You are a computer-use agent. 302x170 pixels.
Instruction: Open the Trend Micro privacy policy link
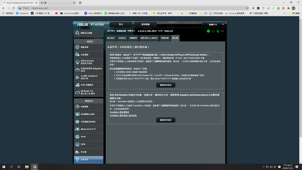click(x=120, y=112)
